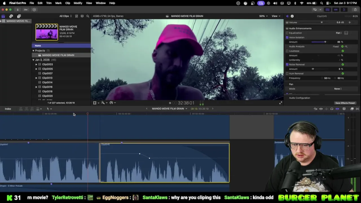The width and height of the screenshot is (361, 203).
Task: Switch to the Audio inspector speaker icon
Action: click(x=287, y=16)
